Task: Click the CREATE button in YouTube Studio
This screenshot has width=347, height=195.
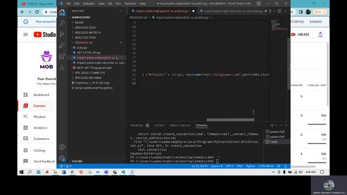Action: (300, 35)
